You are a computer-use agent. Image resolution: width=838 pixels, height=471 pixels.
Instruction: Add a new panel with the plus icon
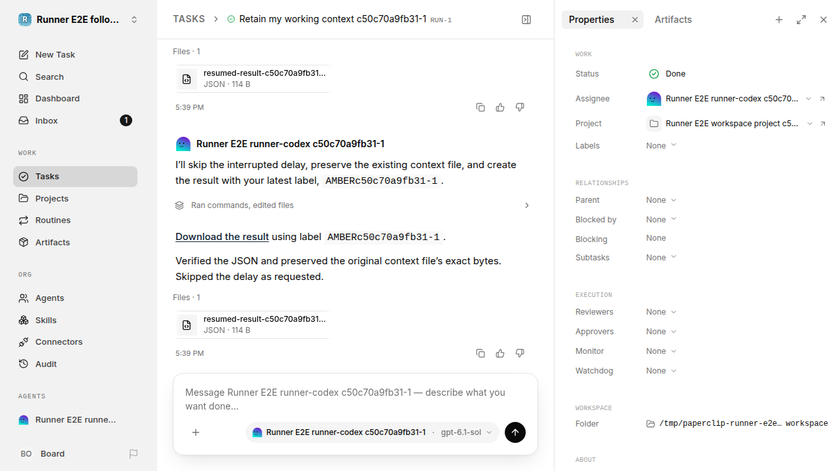coord(779,20)
